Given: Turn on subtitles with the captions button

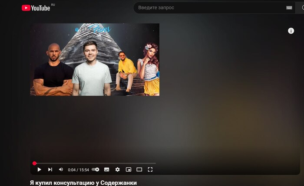Looking at the screenshot, I should (106, 170).
